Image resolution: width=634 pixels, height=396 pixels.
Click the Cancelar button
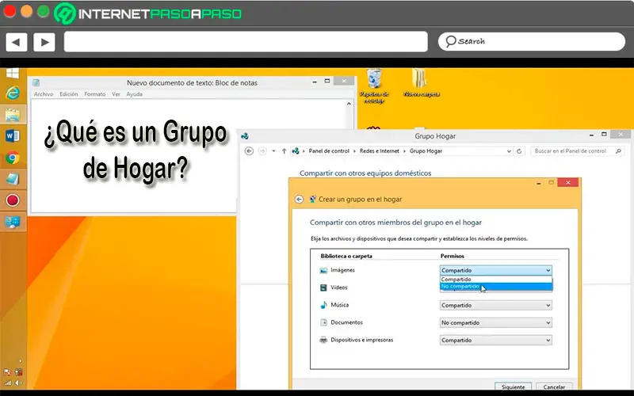coord(554,386)
